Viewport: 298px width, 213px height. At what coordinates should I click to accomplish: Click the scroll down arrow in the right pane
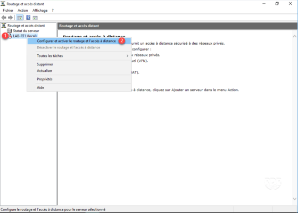294,199
